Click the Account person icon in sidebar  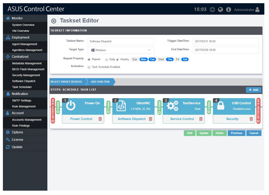8,113
